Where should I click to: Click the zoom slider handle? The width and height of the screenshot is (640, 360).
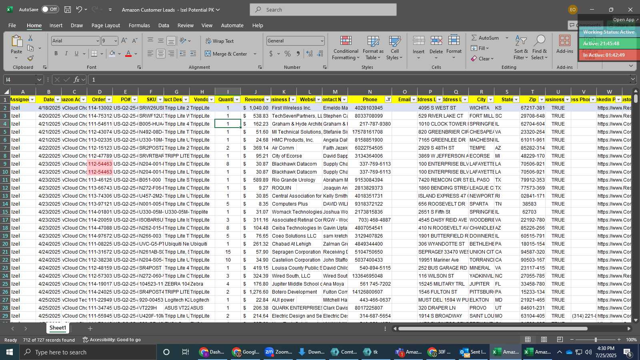coord(596,340)
